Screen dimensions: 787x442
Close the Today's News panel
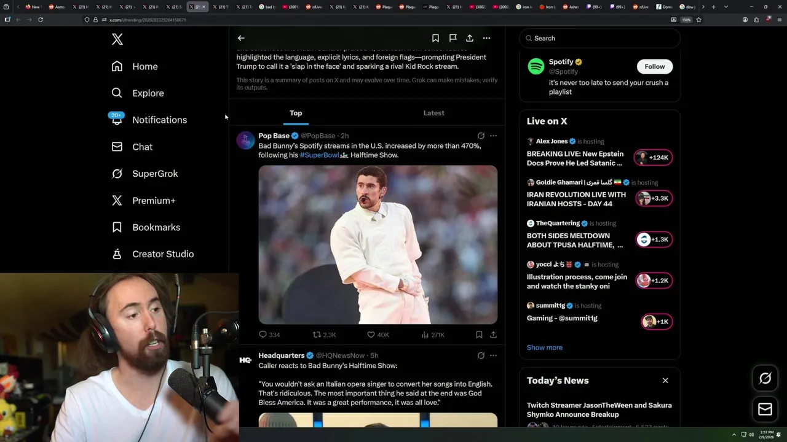coord(665,381)
